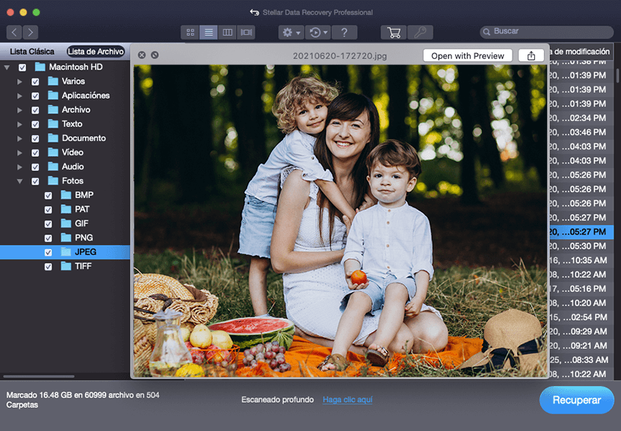
Task: Collapse the Fotos folder tree
Action: pos(19,181)
